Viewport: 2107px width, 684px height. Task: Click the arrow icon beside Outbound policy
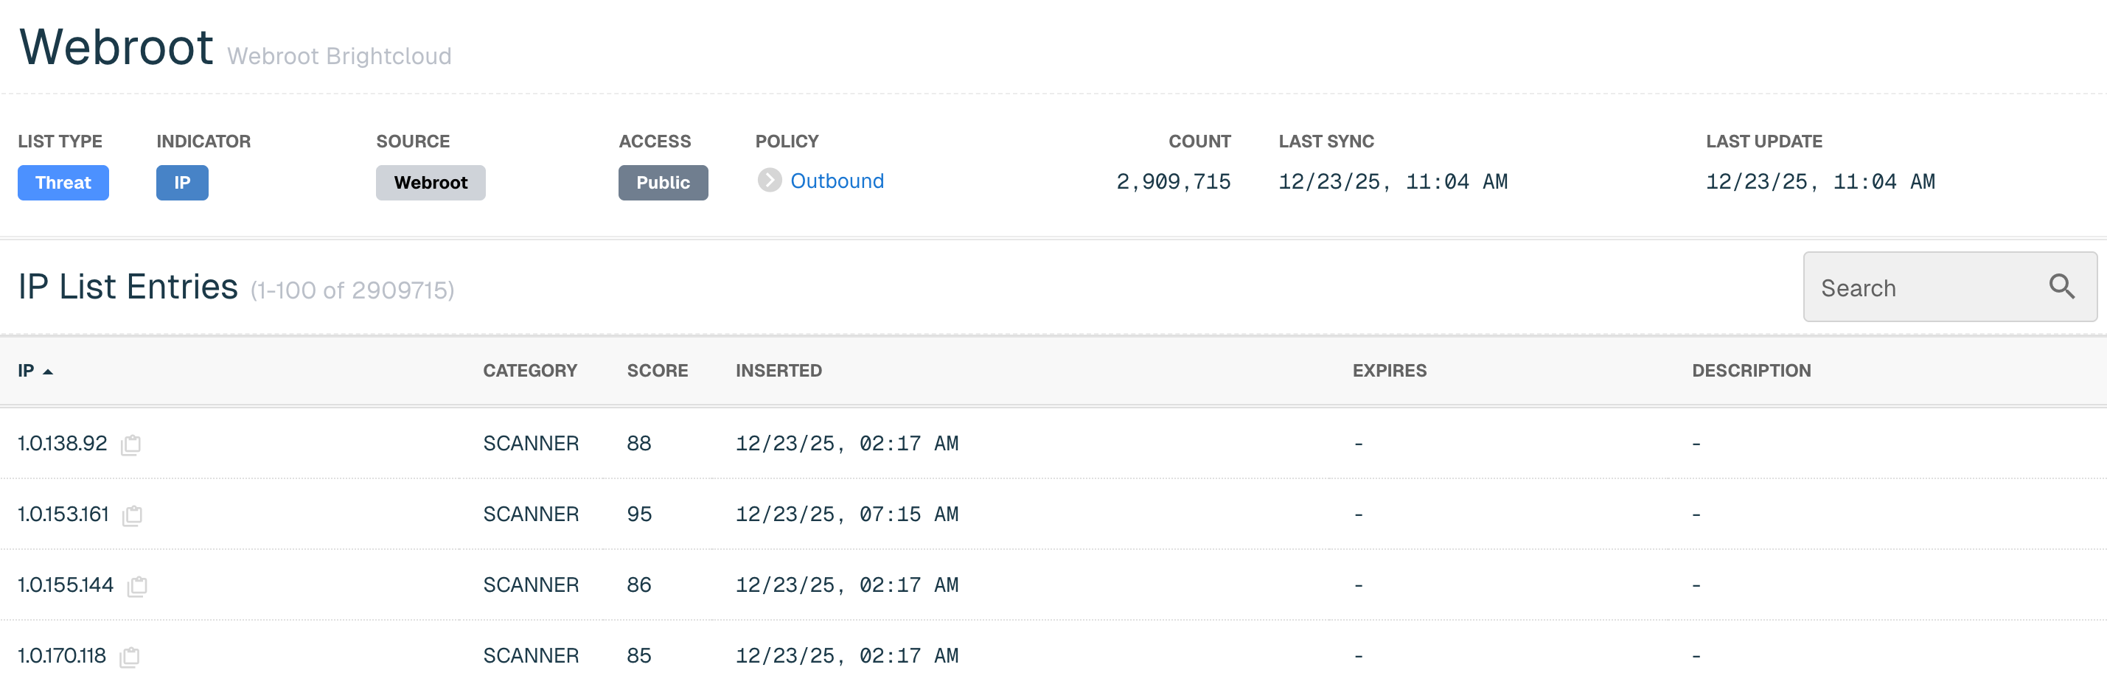769,180
